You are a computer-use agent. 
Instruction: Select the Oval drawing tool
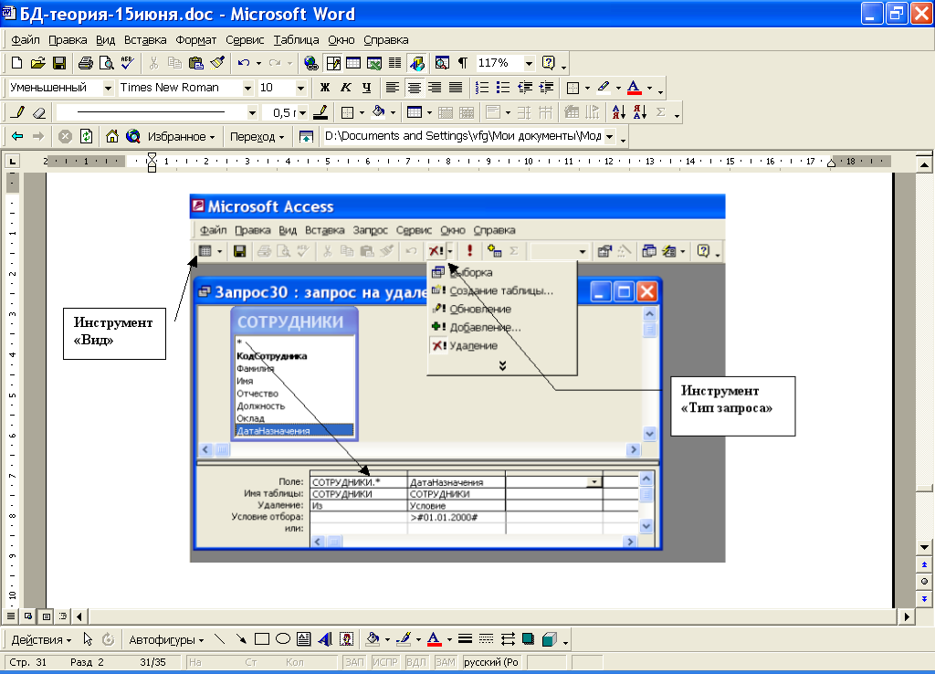click(x=283, y=639)
